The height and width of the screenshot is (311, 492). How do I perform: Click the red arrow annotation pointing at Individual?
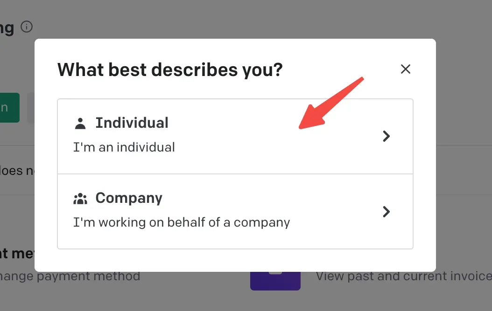click(332, 103)
